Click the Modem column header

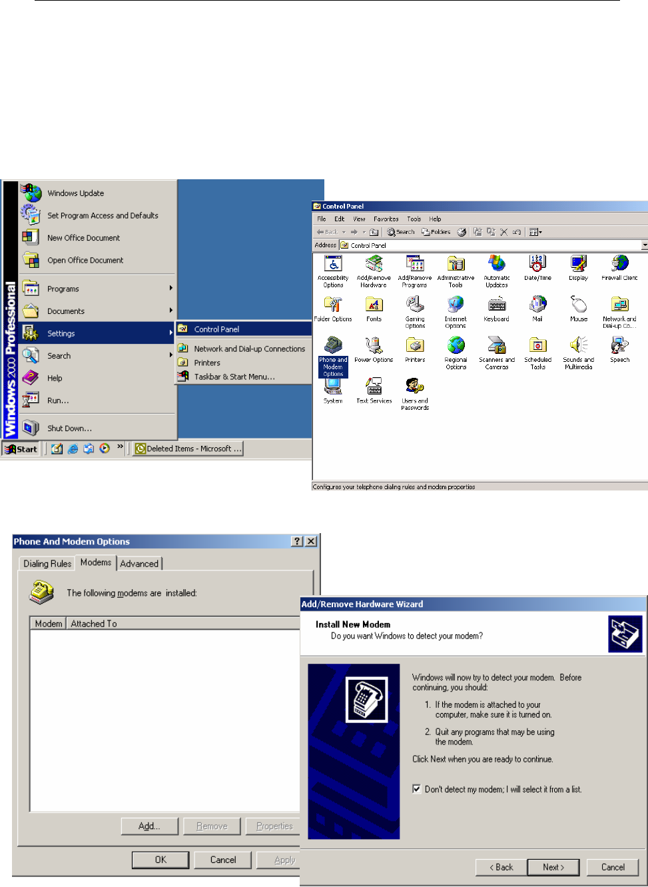pos(48,624)
